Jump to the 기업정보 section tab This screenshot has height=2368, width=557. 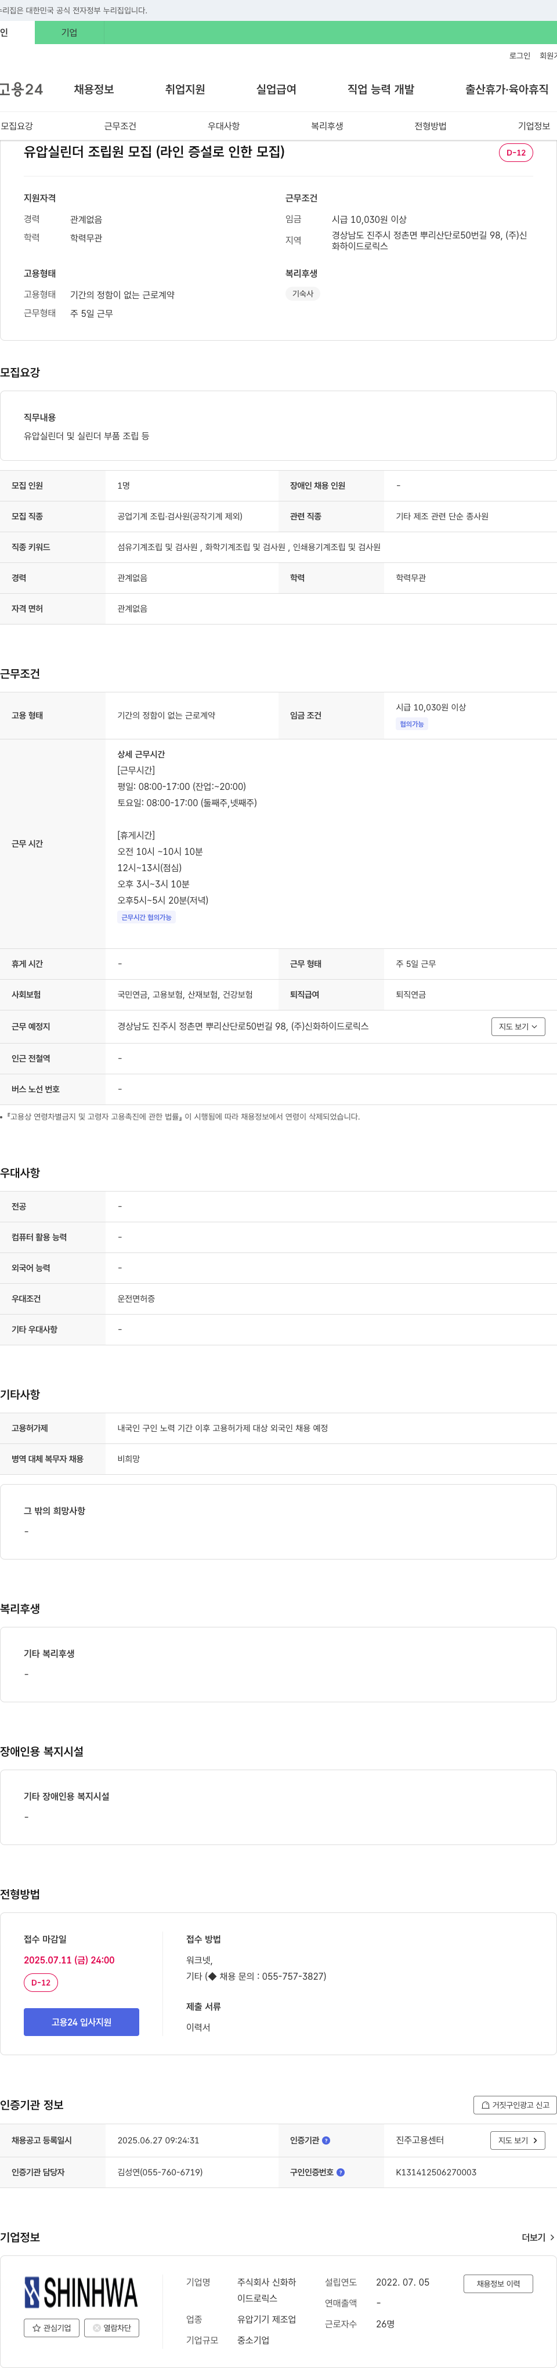[x=533, y=126]
